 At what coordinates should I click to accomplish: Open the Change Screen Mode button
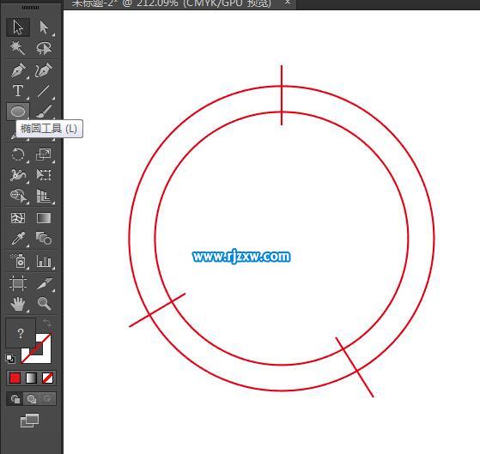[30, 421]
